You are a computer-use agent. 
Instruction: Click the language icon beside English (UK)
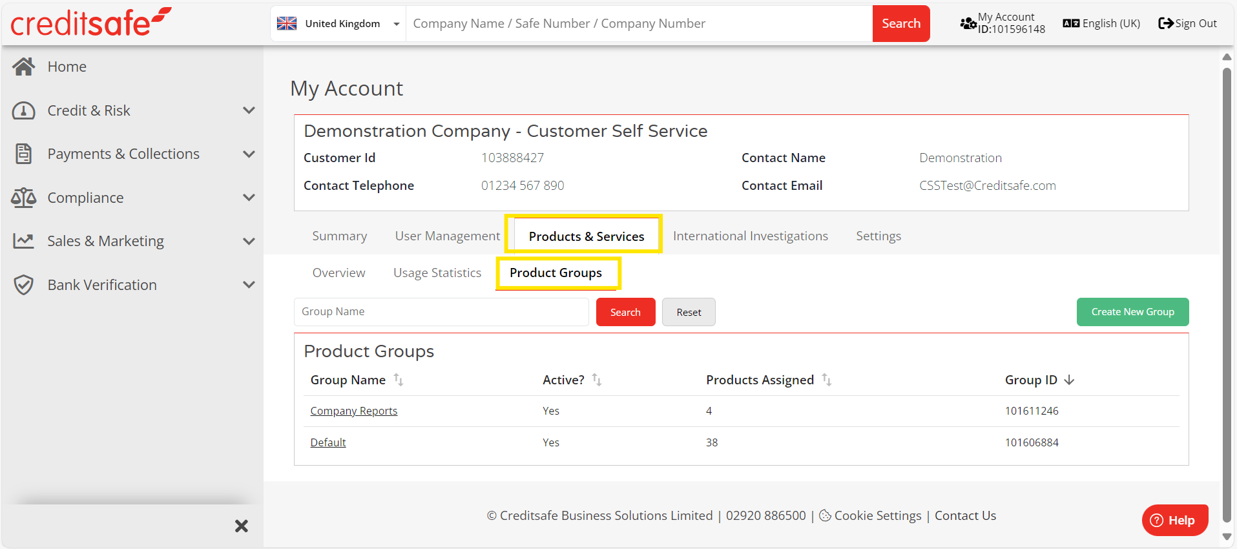pos(1071,23)
